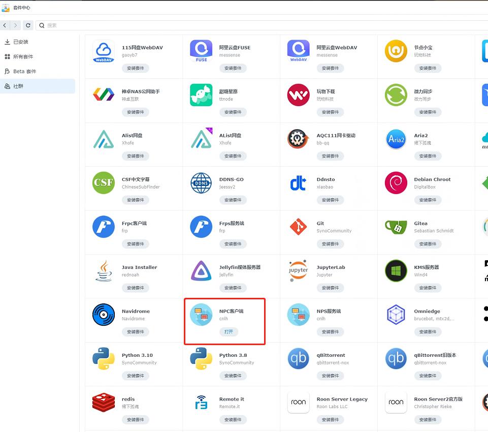Click the Package Center refresh icon
This screenshot has width=488, height=432.
[x=28, y=25]
